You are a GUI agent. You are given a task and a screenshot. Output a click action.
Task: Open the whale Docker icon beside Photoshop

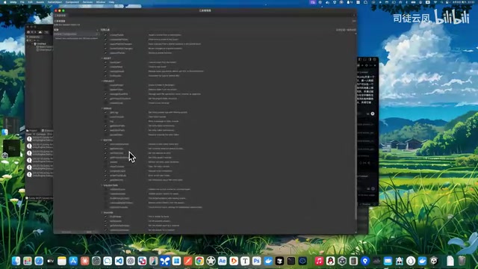coord(268,261)
